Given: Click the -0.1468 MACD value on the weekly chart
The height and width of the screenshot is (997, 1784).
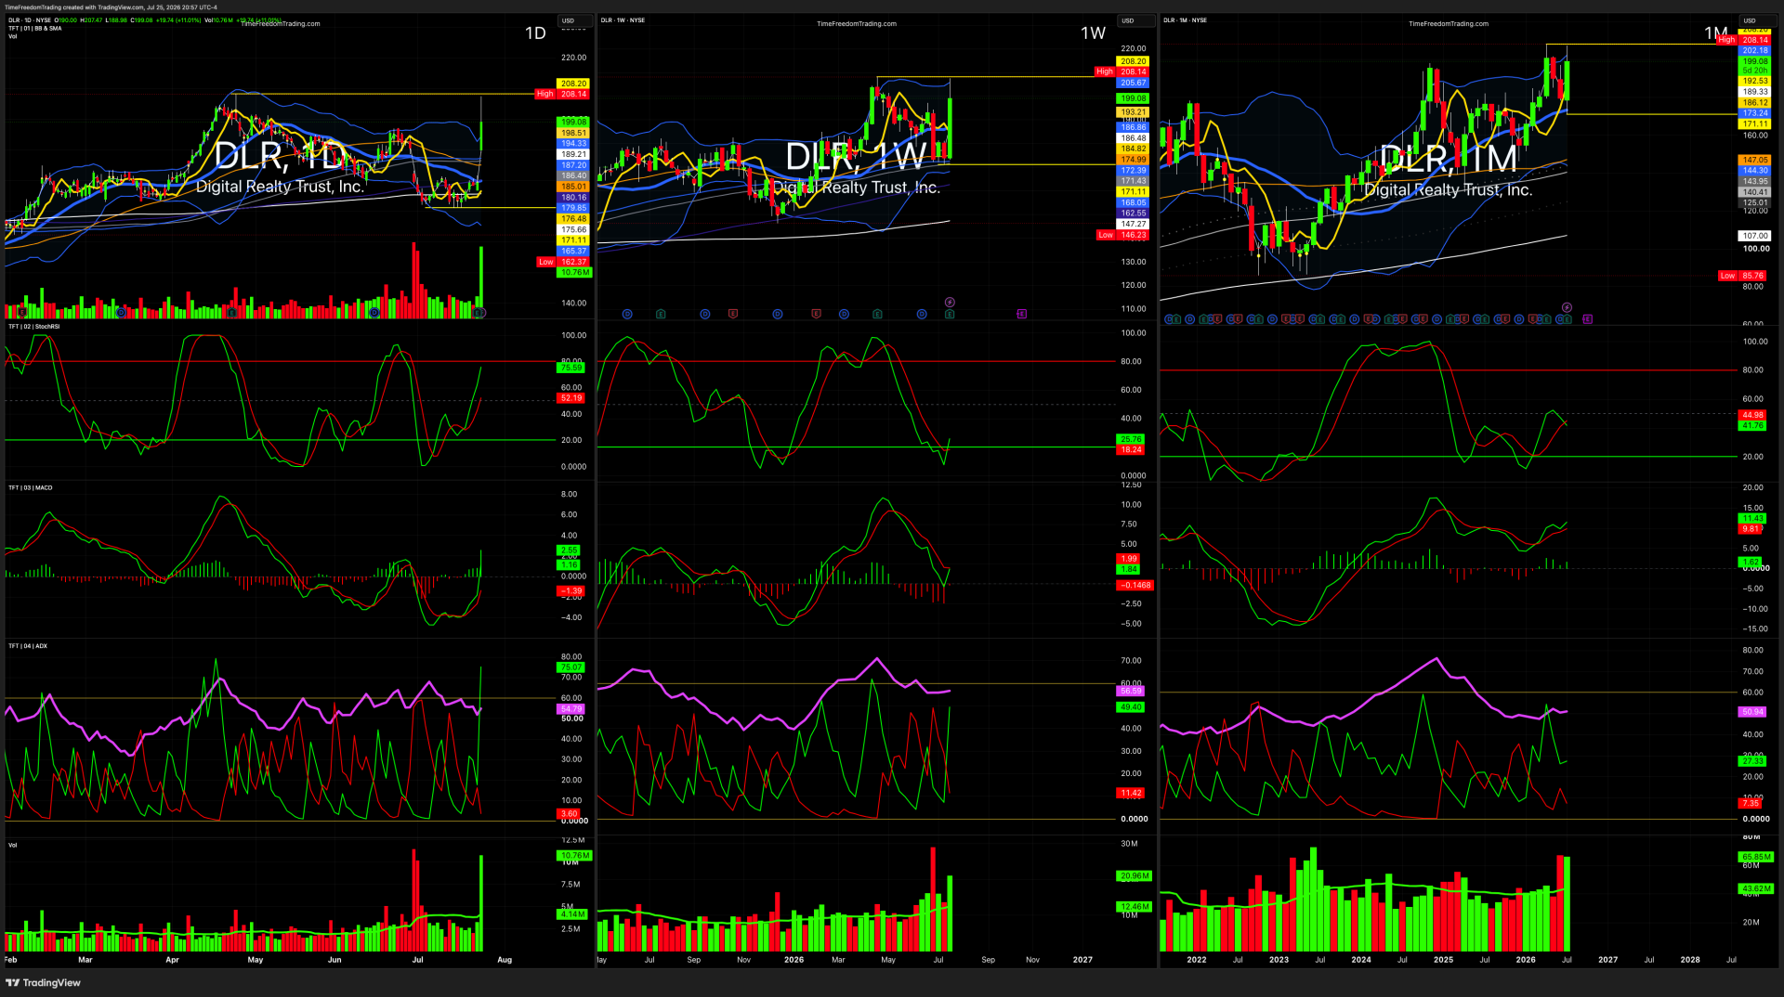Looking at the screenshot, I should [x=1135, y=585].
